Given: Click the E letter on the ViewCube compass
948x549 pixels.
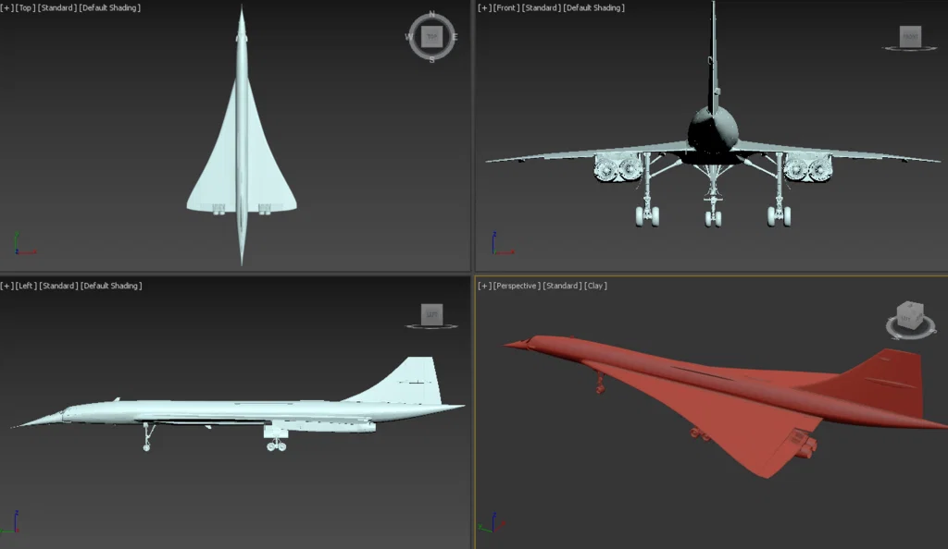Looking at the screenshot, I should (455, 38).
